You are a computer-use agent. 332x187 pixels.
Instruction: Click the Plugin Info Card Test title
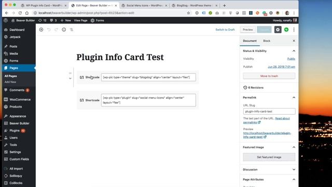click(120, 57)
